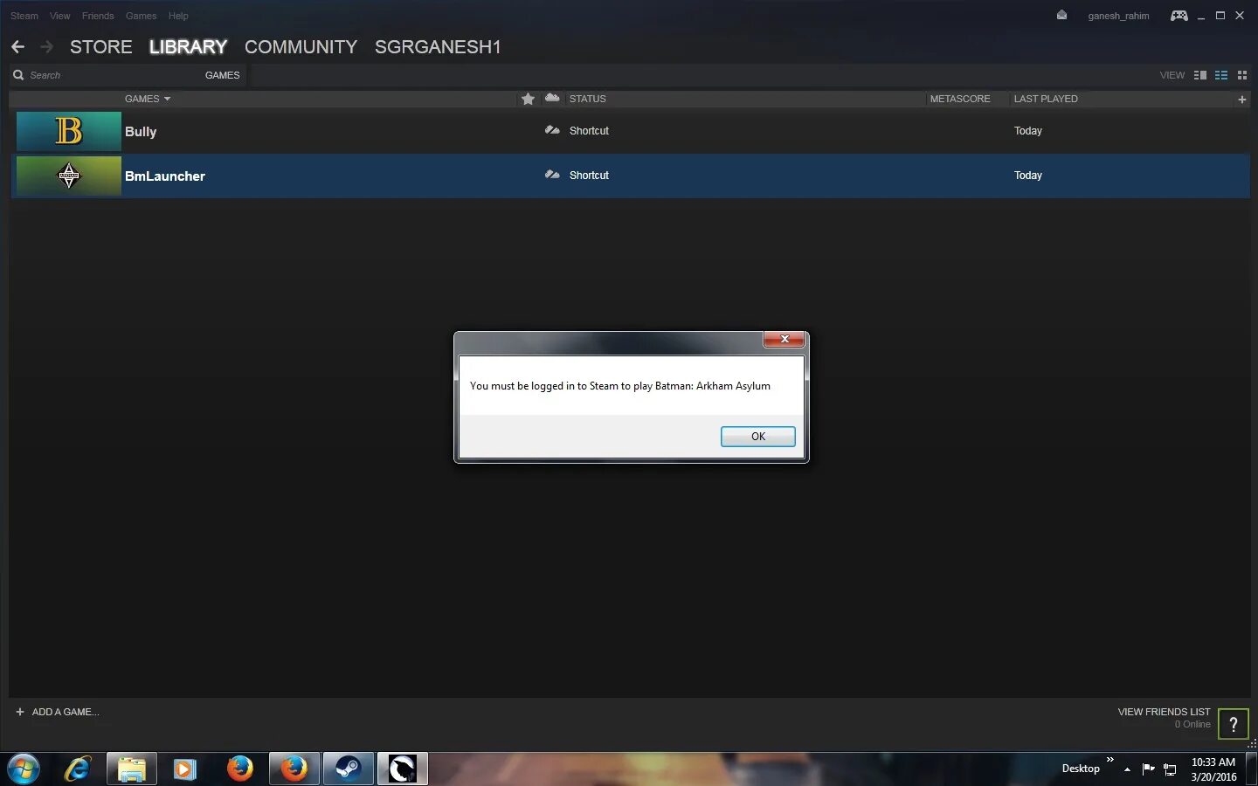Open the help question mark button
Screen dimensions: 1258x786
[x=1233, y=724]
